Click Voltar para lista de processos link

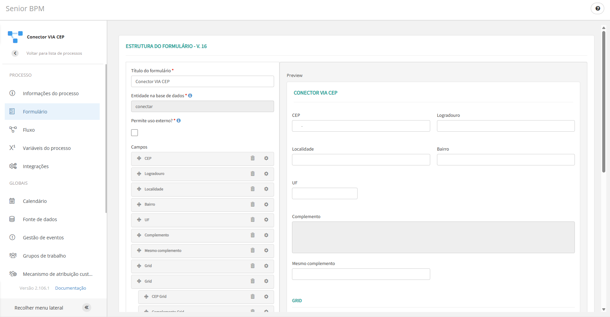54,53
